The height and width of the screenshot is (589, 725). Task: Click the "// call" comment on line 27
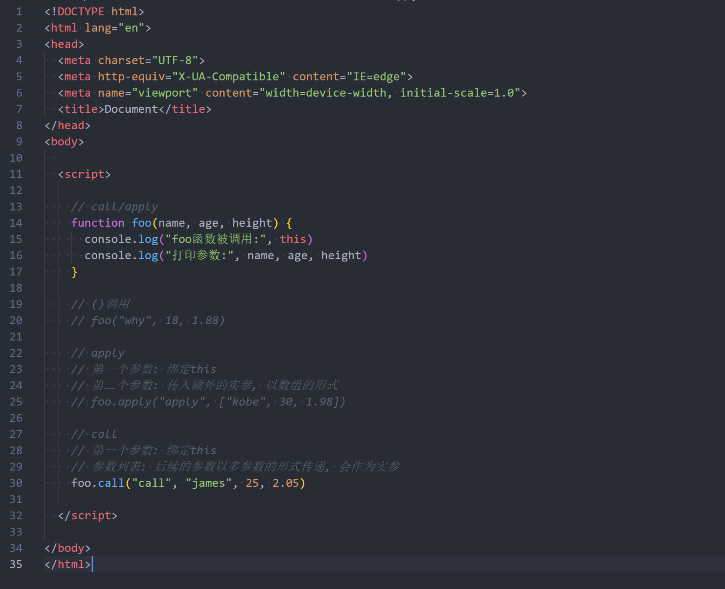point(94,434)
